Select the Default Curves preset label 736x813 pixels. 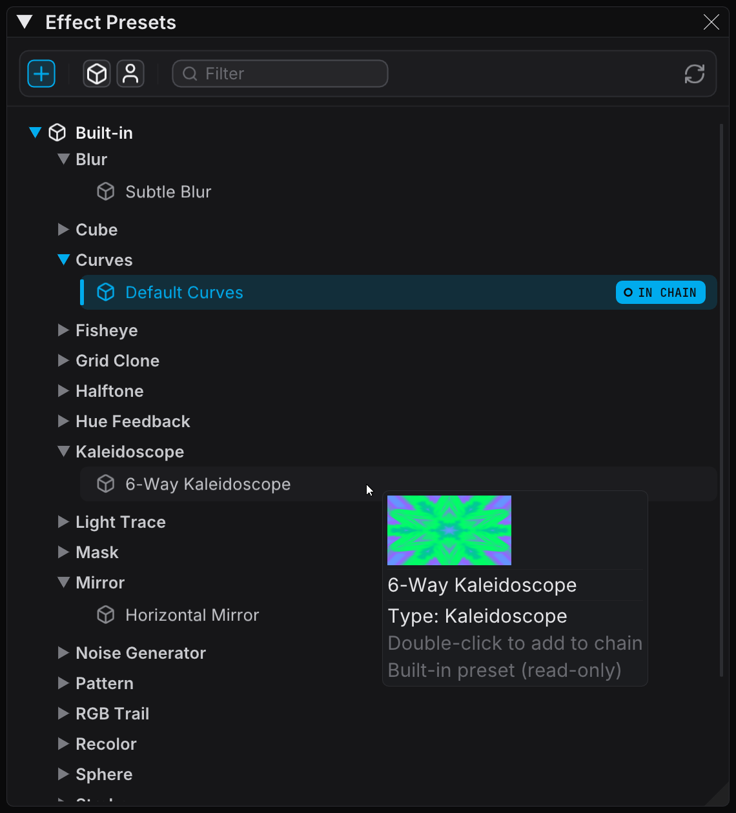(184, 292)
